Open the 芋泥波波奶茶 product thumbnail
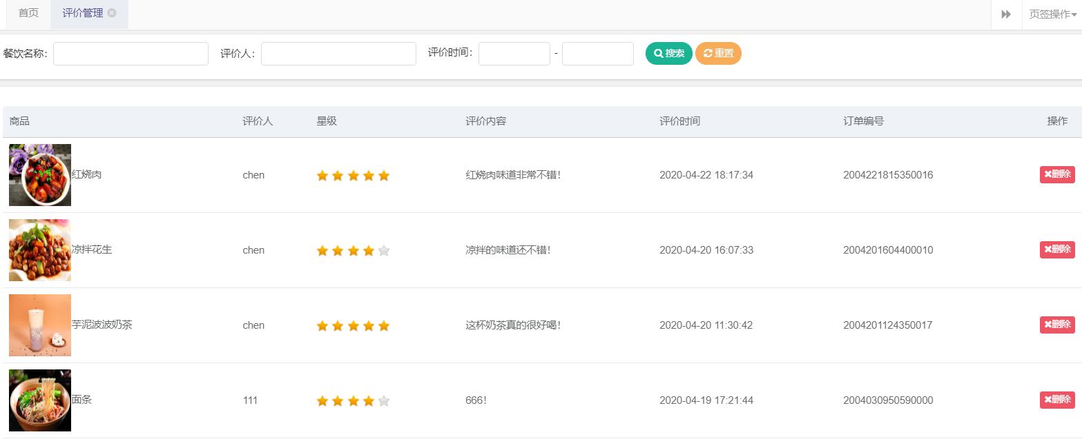Viewport: 1082px width, 439px height. pyautogui.click(x=40, y=325)
